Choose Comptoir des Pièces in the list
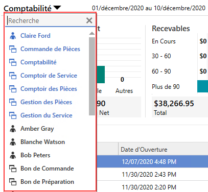208x192 pixels. pos(49,89)
